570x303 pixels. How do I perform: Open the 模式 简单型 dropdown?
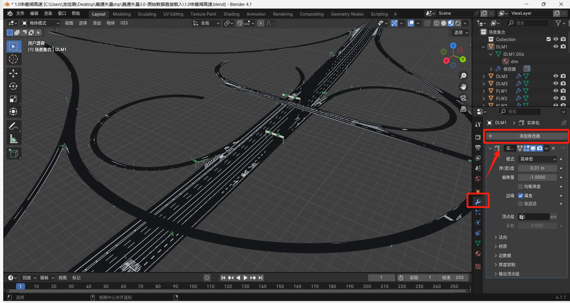(537, 159)
